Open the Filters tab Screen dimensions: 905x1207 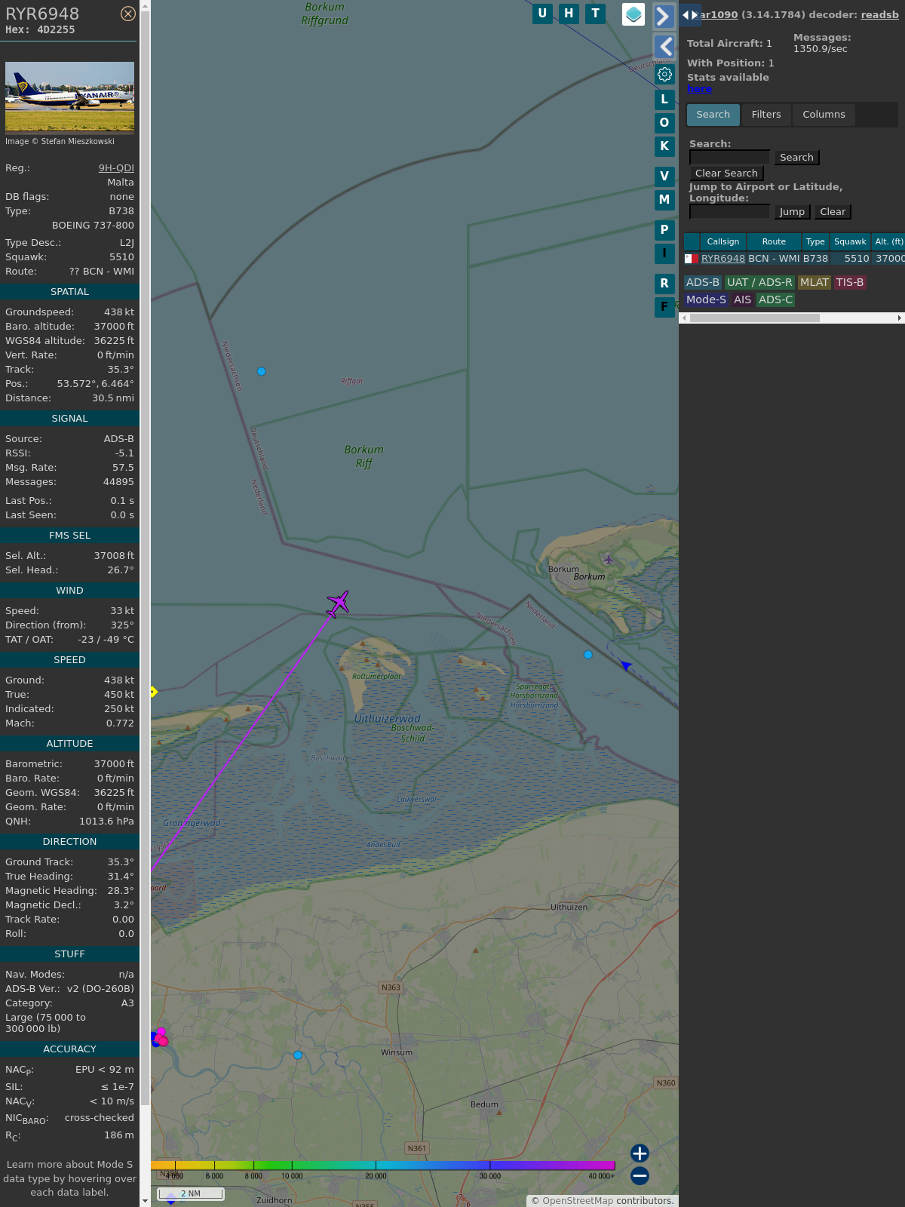[x=766, y=115]
